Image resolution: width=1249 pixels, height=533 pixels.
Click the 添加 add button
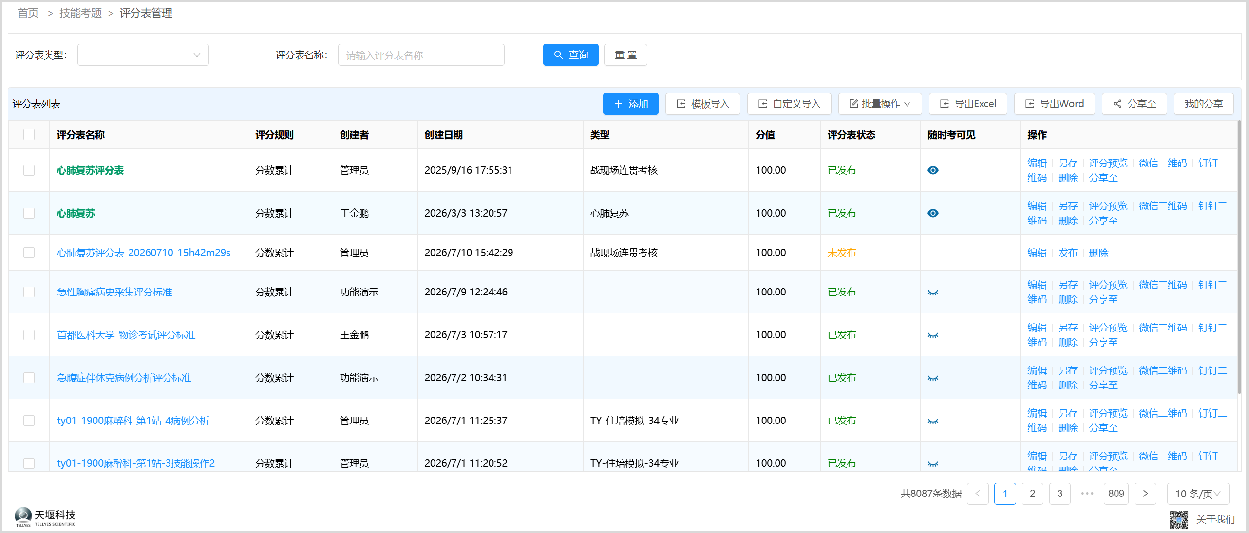(630, 104)
